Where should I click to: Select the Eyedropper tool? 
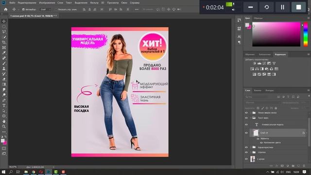coord(4,53)
